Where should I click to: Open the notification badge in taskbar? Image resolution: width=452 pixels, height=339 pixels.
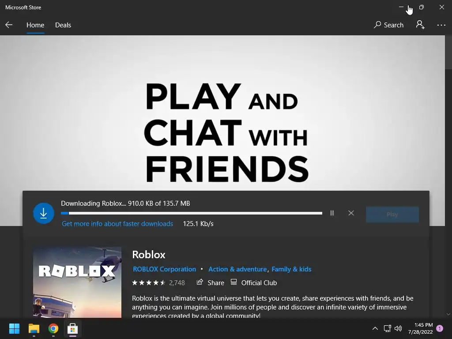pyautogui.click(x=440, y=328)
